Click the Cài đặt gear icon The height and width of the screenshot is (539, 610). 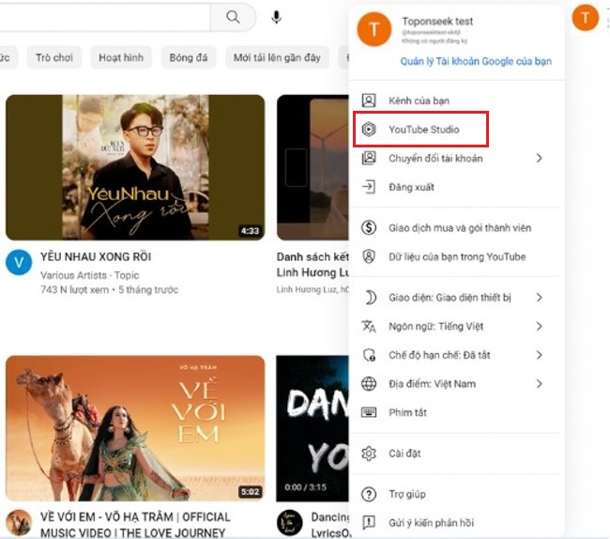(370, 454)
